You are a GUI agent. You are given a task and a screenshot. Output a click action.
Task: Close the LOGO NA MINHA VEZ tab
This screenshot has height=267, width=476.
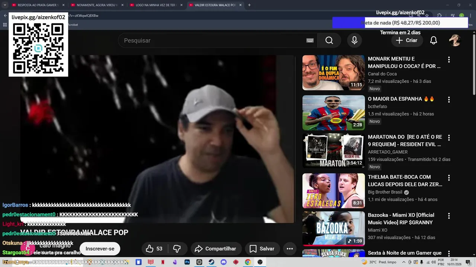coord(181,5)
